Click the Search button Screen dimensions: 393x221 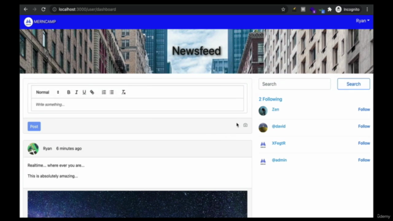point(354,84)
